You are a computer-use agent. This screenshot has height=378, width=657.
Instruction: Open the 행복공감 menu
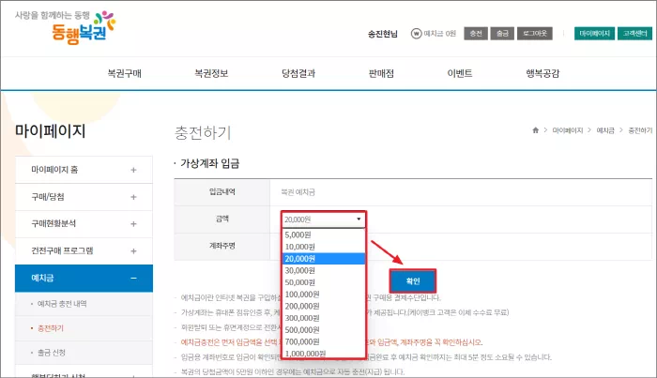pyautogui.click(x=542, y=73)
